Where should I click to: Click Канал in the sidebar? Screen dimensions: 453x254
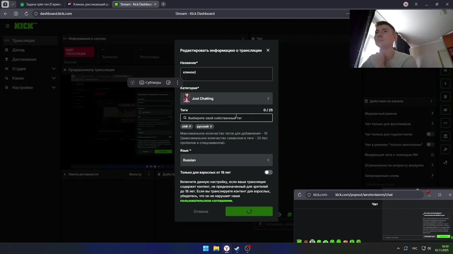point(18,78)
